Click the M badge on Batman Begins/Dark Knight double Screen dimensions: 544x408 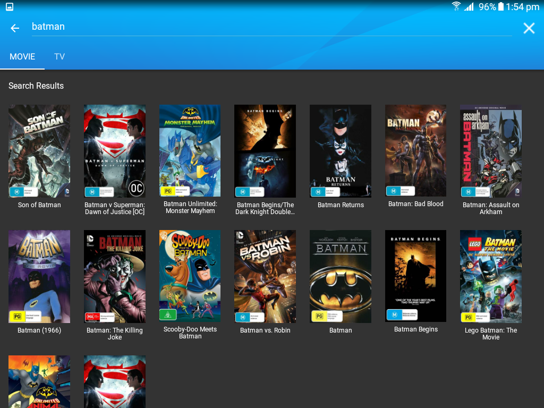click(x=250, y=191)
